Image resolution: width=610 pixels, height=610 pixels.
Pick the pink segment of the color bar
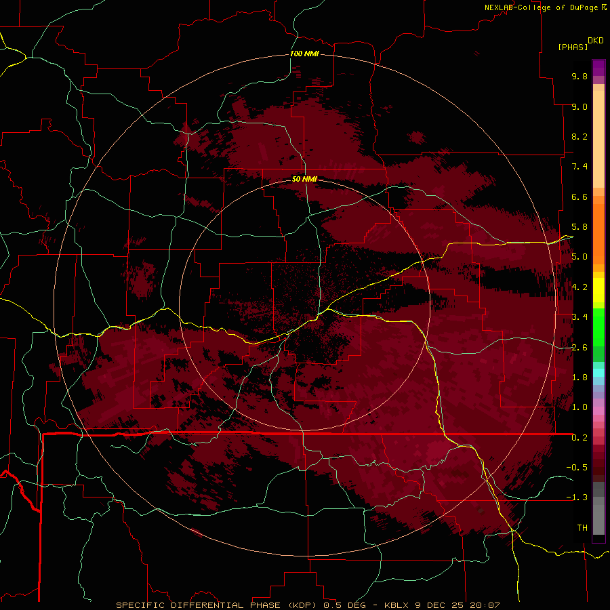(598, 411)
